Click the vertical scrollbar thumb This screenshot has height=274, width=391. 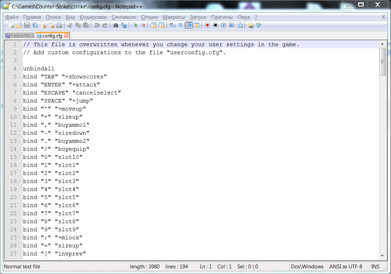point(382,62)
